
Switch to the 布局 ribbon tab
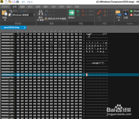[61, 7]
